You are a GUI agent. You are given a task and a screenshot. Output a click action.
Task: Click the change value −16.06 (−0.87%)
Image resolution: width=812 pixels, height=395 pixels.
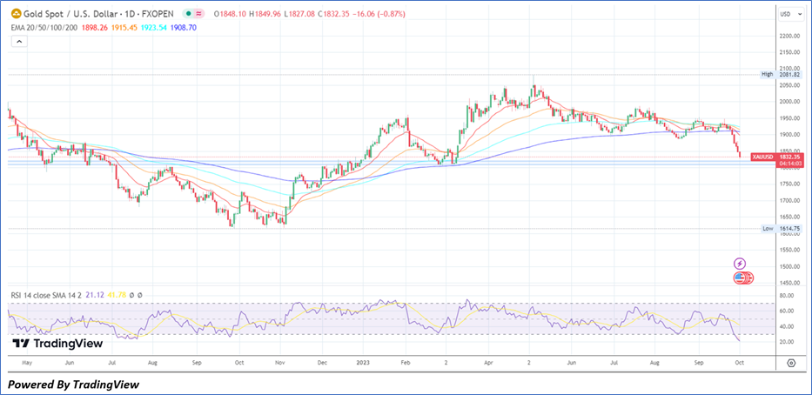tap(379, 14)
